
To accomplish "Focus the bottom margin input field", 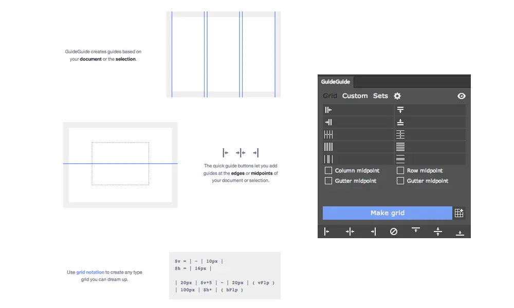I will [430, 122].
